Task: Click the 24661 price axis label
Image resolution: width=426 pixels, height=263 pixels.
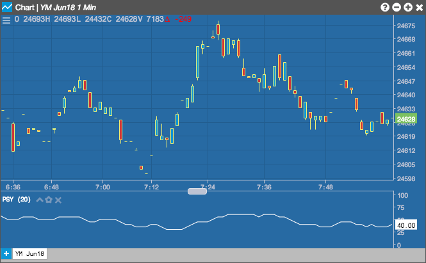Action: point(406,54)
